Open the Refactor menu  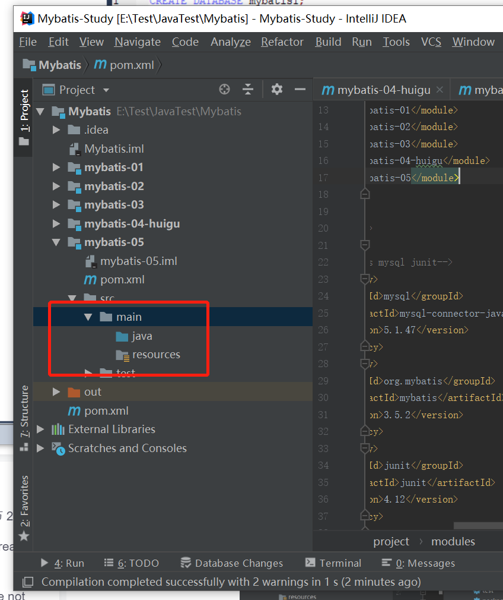click(x=282, y=42)
